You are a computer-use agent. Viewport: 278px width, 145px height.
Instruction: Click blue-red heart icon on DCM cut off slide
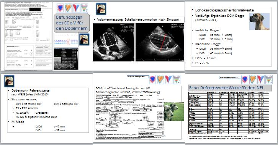click(152, 79)
